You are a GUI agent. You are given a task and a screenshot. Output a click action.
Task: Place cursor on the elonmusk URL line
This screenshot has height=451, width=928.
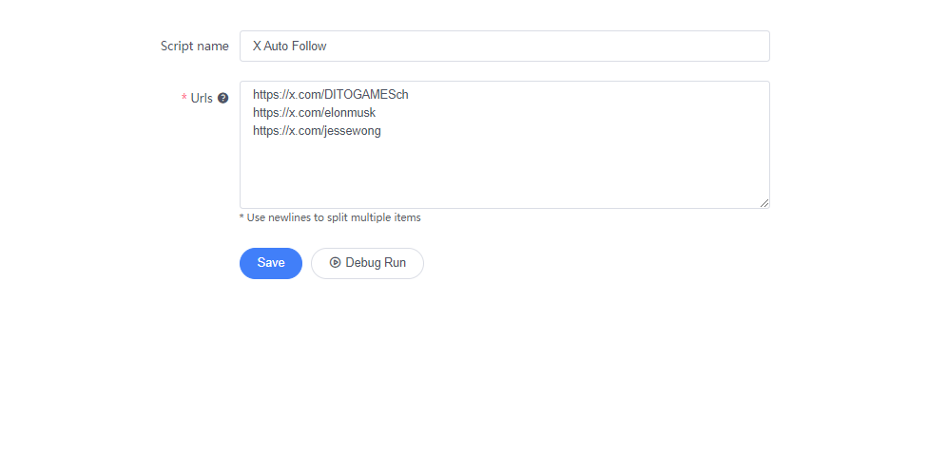click(315, 113)
